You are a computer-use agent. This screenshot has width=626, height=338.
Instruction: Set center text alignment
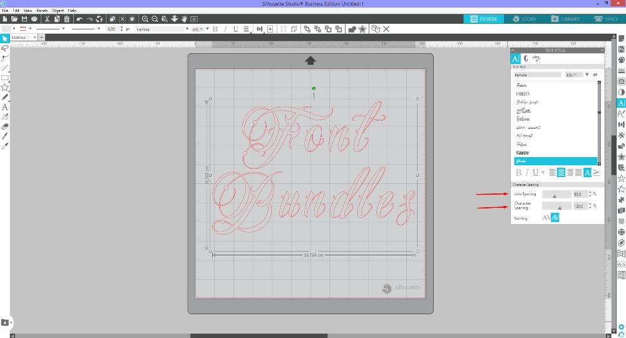click(x=561, y=172)
